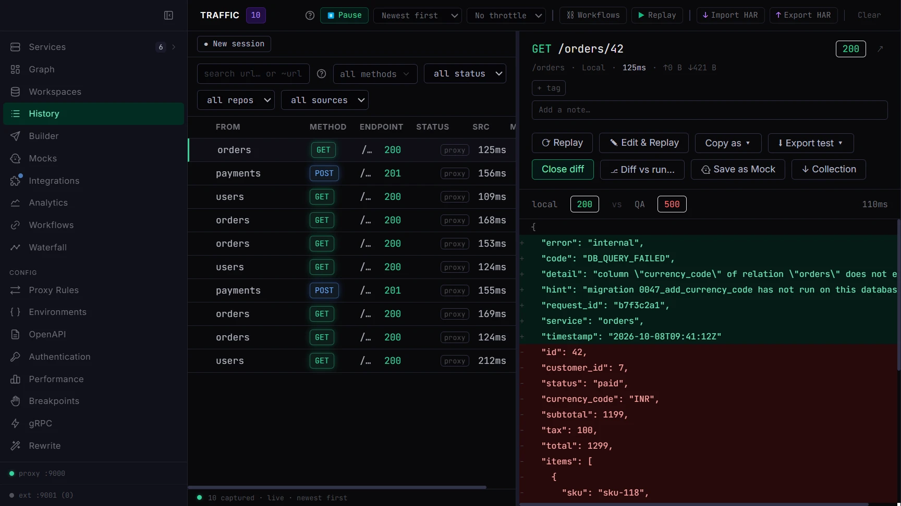Expand the Services sidebar chevron

(174, 47)
